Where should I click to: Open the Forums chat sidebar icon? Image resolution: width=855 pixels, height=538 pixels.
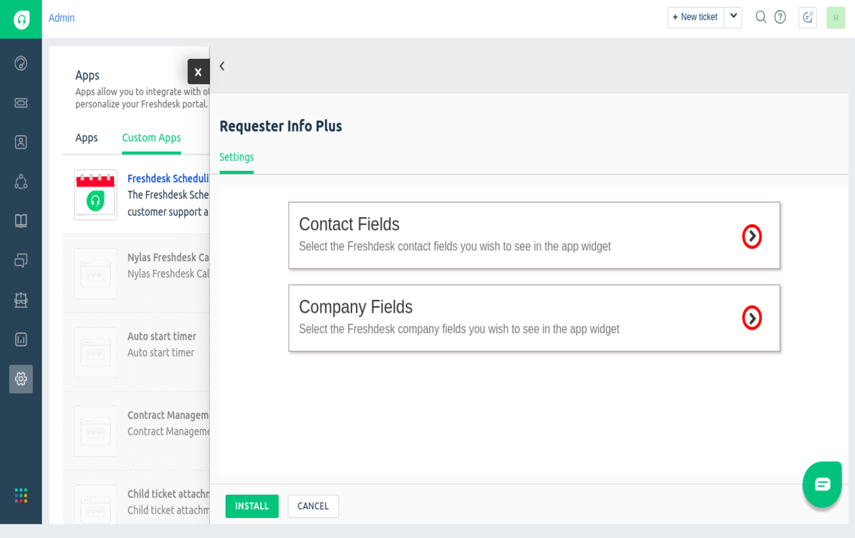(21, 260)
